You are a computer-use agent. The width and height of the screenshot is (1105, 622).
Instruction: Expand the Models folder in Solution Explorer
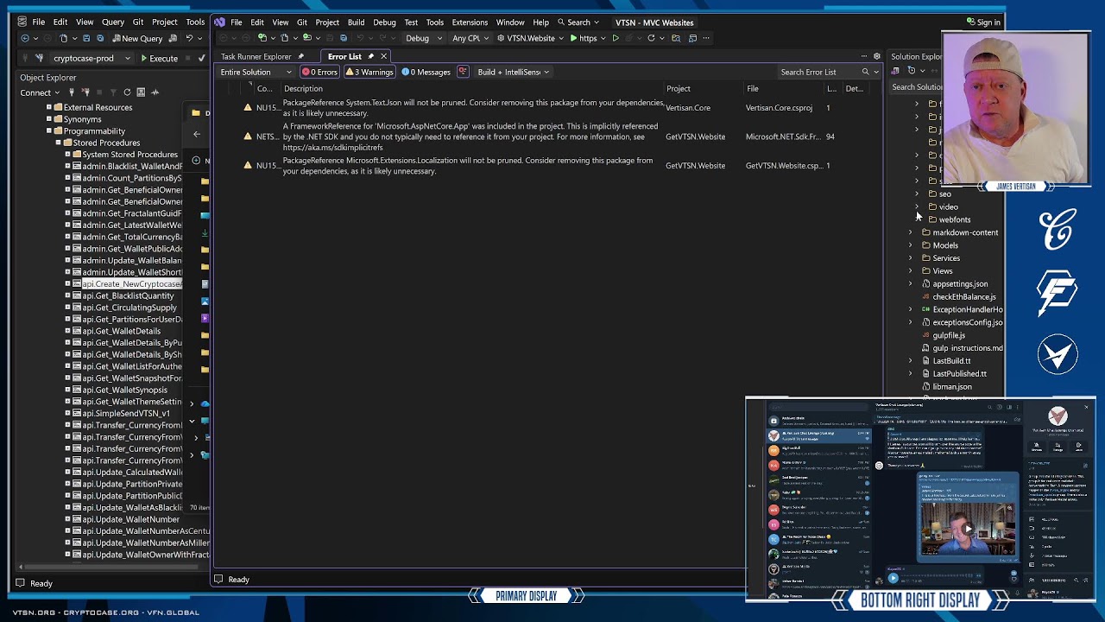910,245
